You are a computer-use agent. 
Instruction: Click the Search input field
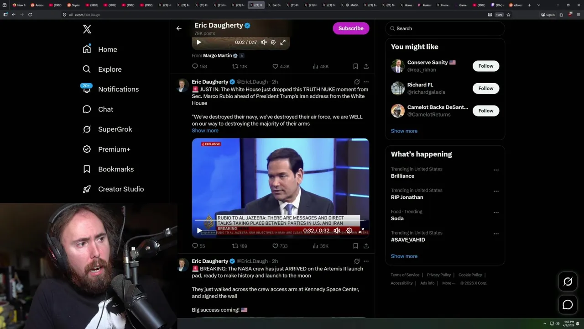point(445,28)
